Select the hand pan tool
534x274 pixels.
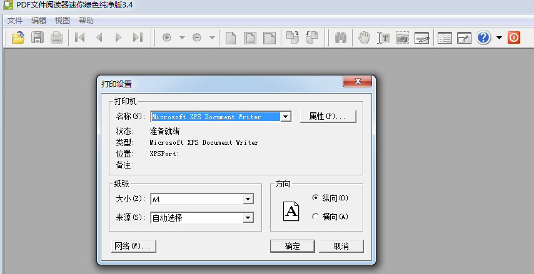364,37
